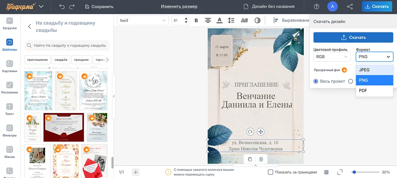Click the share icon in header

pos(350,6)
